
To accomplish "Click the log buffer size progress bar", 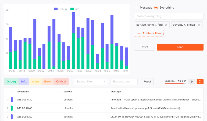I will coord(176,84).
